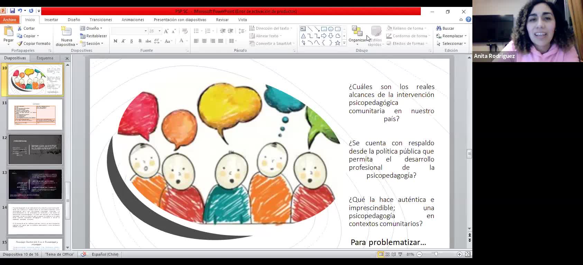Open the Seleccionar dropdown

(465, 43)
